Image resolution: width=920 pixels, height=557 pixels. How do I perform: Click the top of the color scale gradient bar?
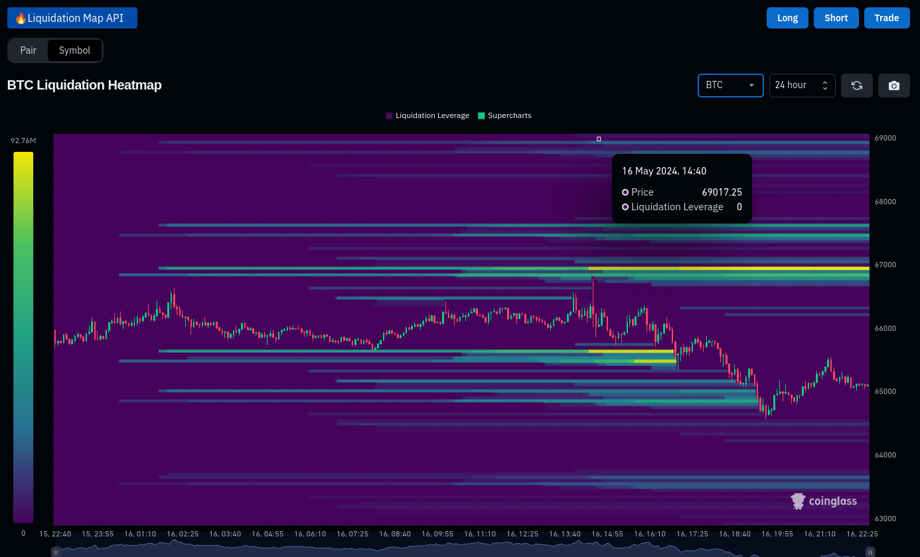[x=23, y=155]
